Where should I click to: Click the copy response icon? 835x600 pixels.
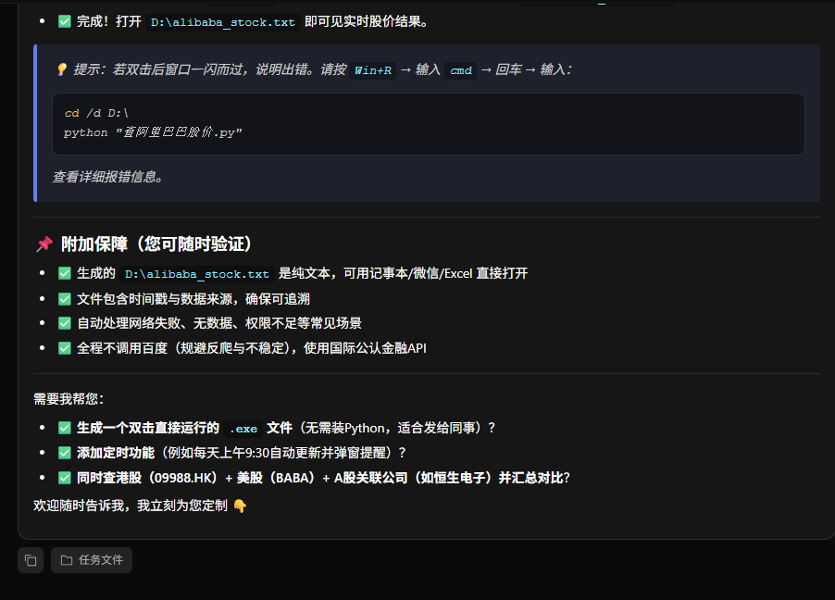(30, 560)
